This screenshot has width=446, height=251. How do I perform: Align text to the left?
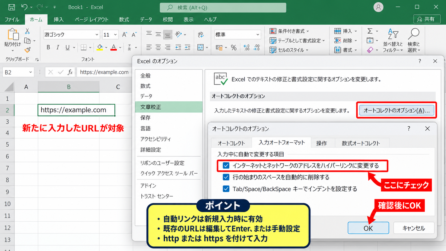149,48
